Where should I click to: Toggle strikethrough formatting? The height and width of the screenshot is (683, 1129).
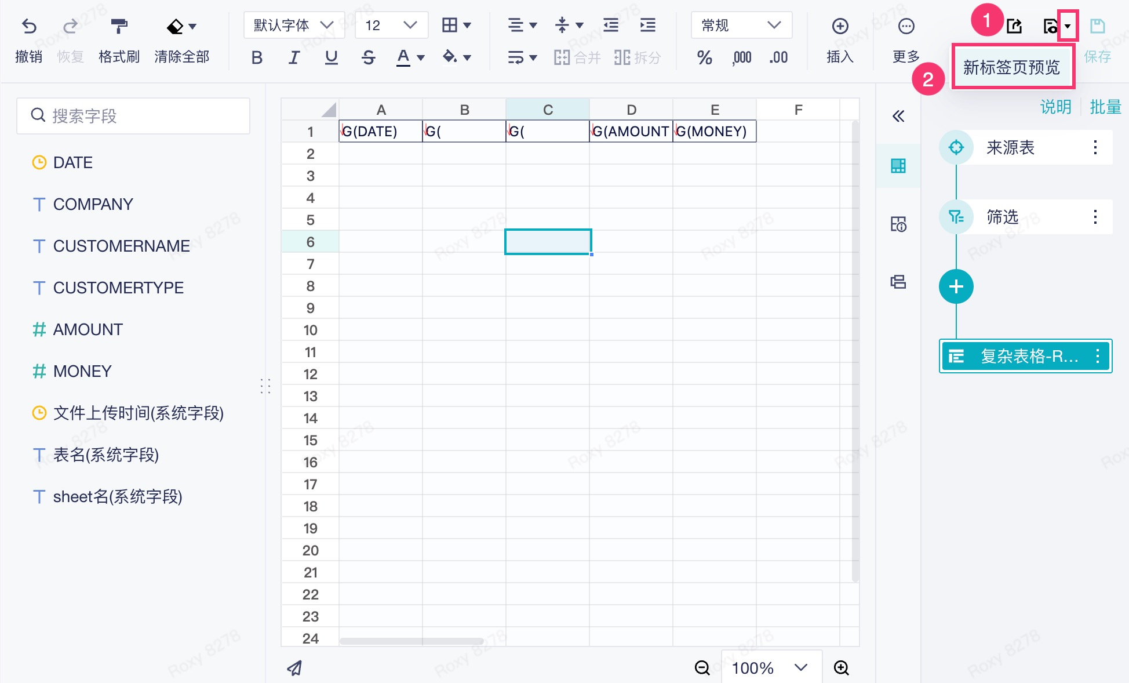(x=368, y=57)
